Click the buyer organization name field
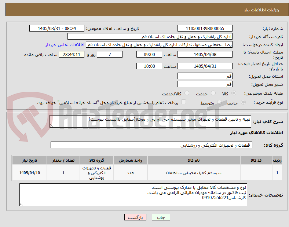 (x=150, y=36)
